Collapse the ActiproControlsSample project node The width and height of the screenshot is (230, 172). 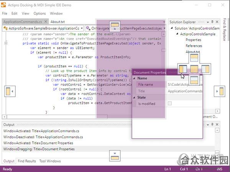(x=177, y=34)
